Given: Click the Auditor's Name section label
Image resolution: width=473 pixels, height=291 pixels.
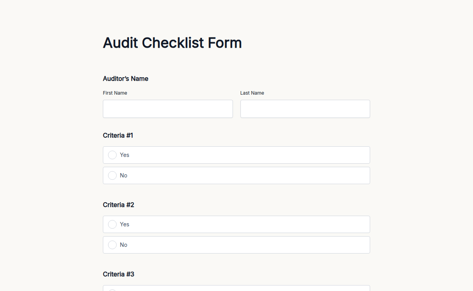Looking at the screenshot, I should (x=125, y=78).
